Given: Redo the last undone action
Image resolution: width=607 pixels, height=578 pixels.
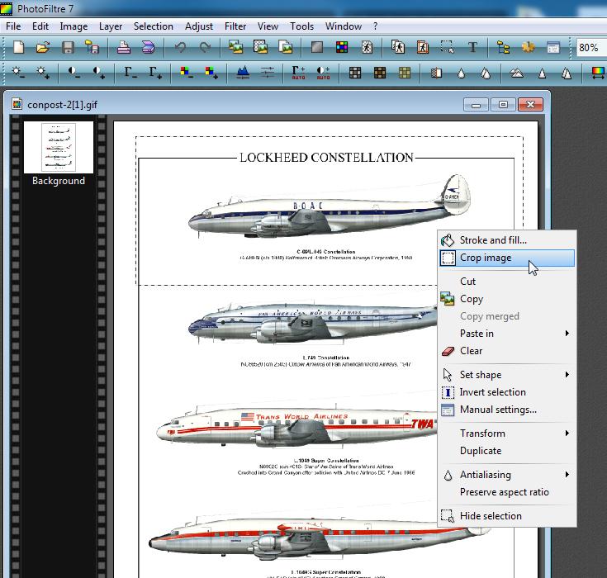Looking at the screenshot, I should tap(205, 48).
